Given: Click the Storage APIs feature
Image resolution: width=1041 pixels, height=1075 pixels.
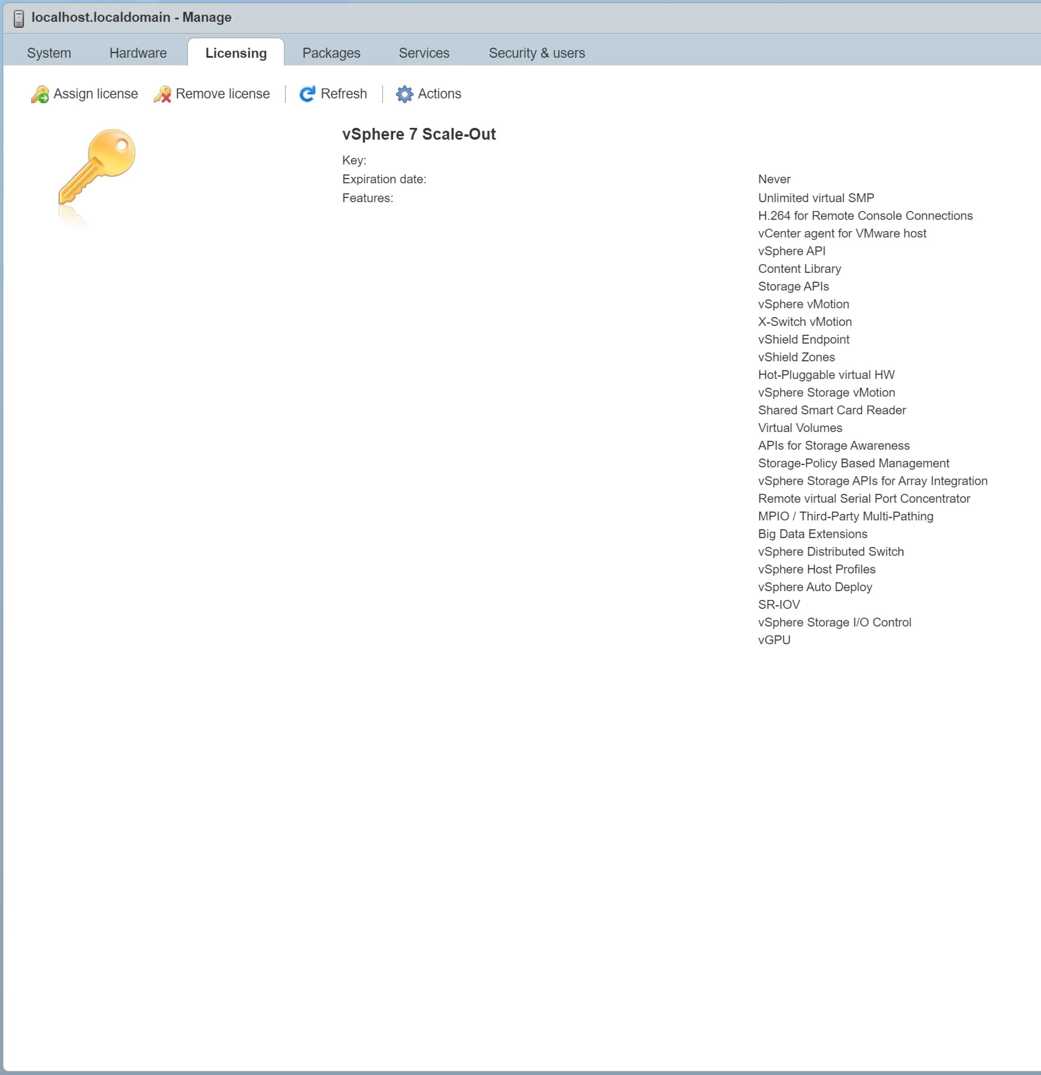Looking at the screenshot, I should coord(794,286).
